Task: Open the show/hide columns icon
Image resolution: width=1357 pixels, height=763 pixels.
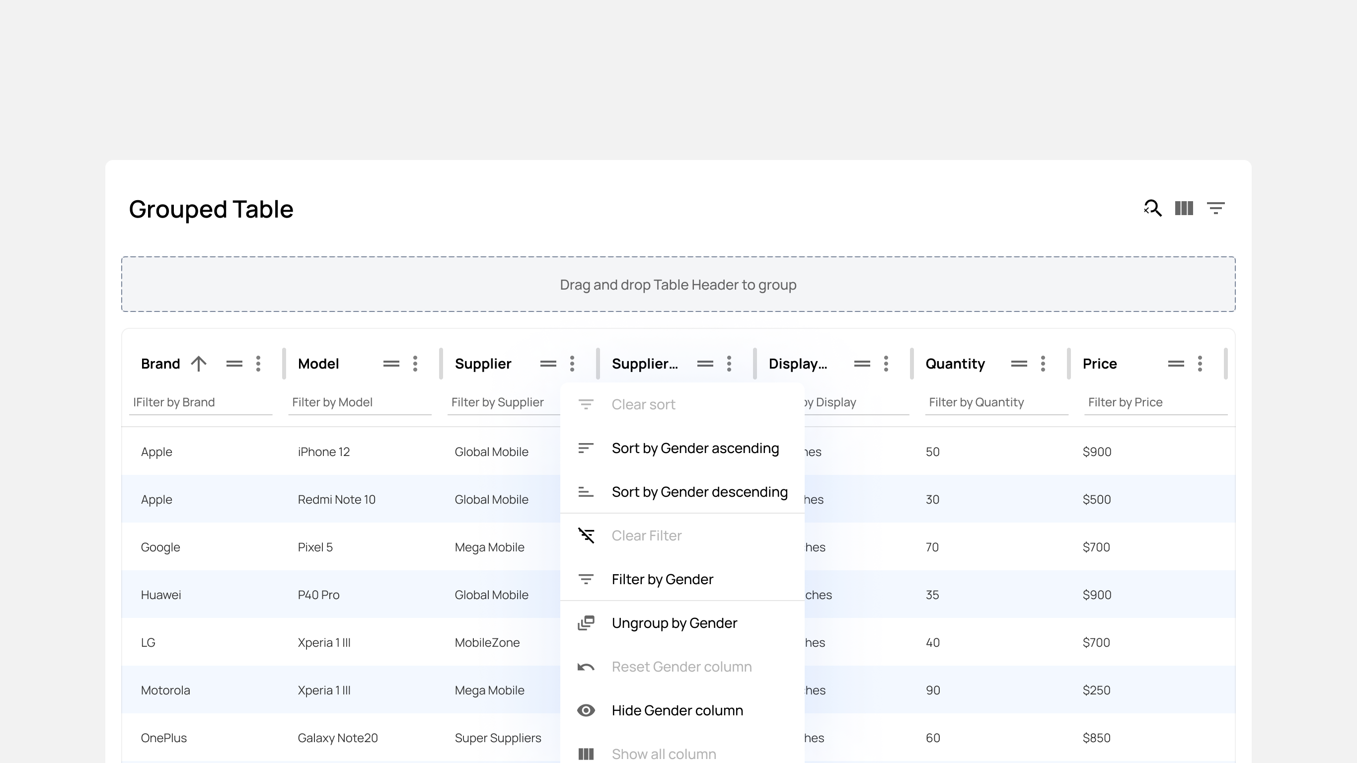Action: 1184,208
